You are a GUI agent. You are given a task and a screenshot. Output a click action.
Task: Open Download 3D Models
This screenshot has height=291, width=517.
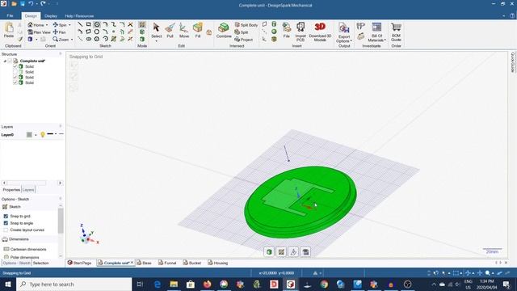(320, 32)
